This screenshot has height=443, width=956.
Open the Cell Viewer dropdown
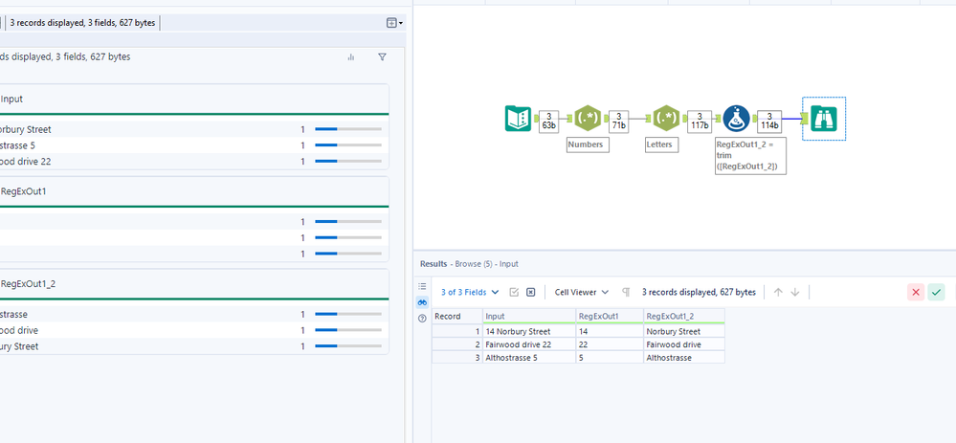click(582, 293)
